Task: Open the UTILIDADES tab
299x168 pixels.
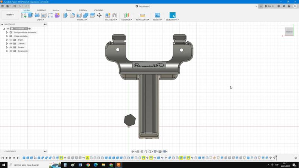Action: click(99, 10)
